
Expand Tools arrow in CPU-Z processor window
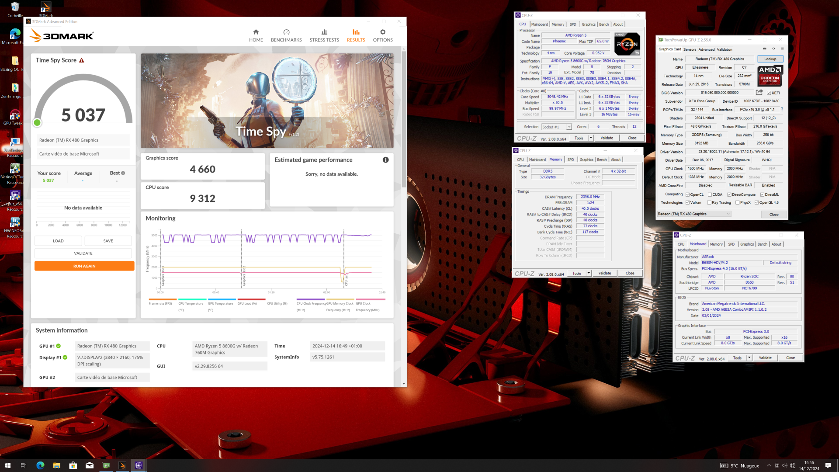[x=591, y=138]
